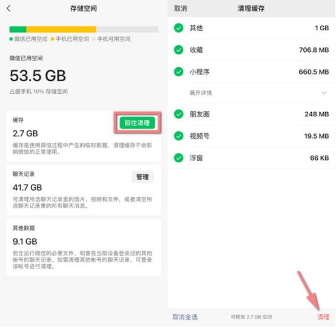Go back using the left arrow icon
336x327 pixels.
pyautogui.click(x=8, y=8)
